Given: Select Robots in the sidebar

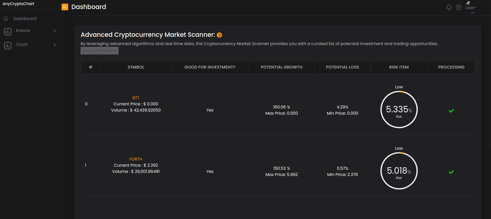Looking at the screenshot, I should [23, 30].
